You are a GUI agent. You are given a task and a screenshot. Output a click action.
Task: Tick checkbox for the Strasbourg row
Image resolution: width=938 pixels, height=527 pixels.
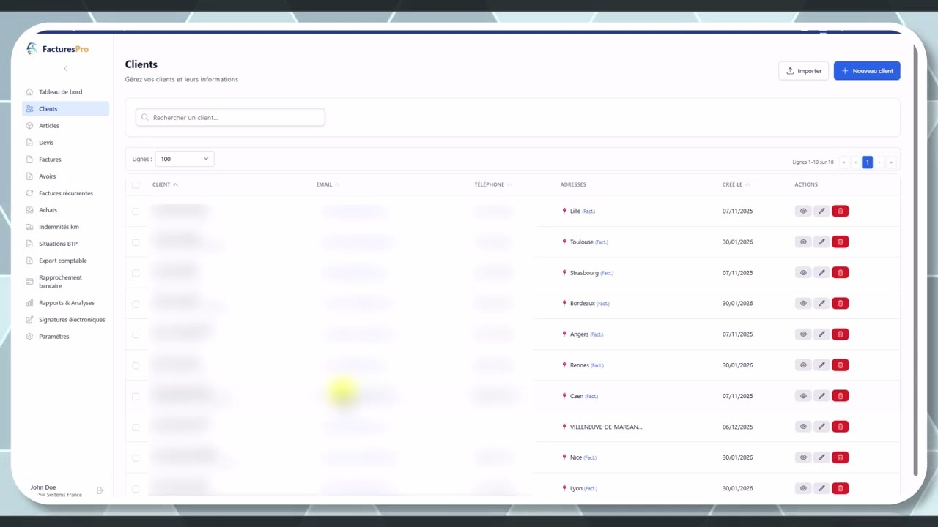136,273
